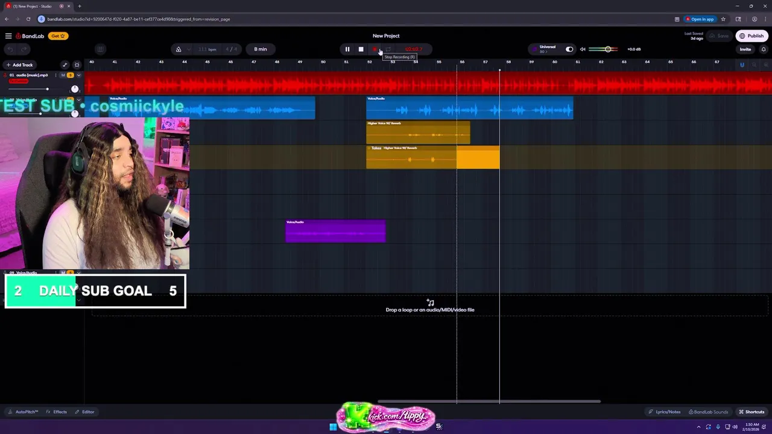The height and width of the screenshot is (434, 772).
Task: Open a new browser tab
Action: [80, 6]
